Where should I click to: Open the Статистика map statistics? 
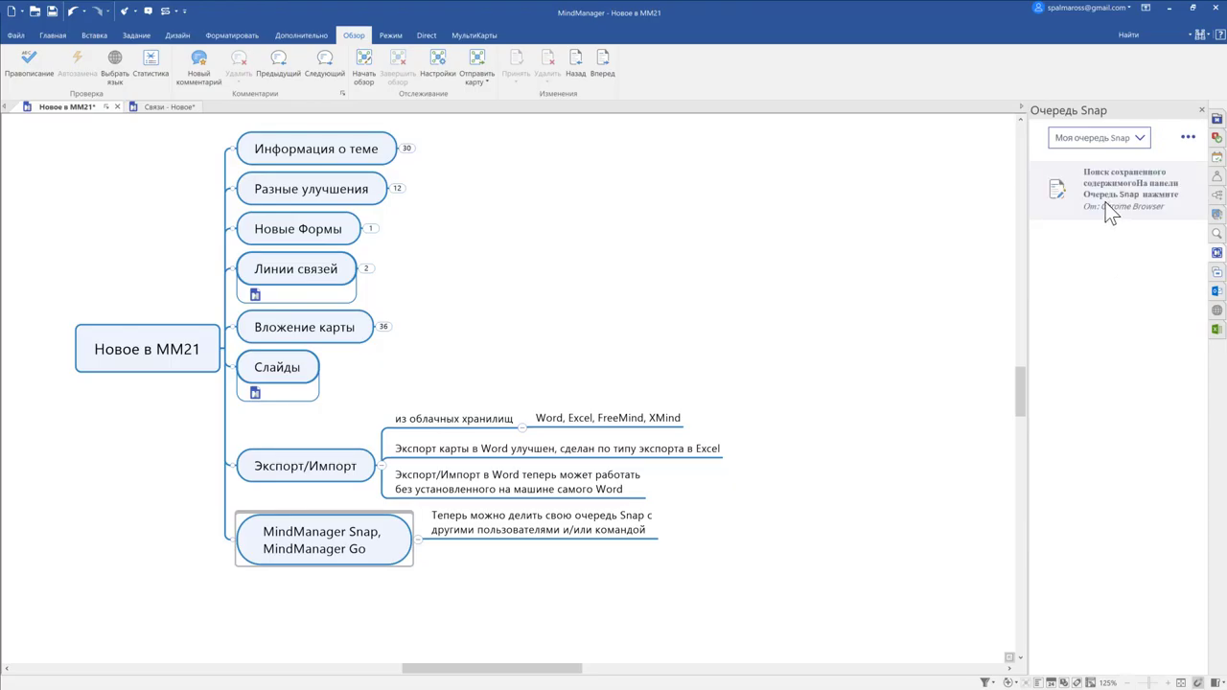(150, 65)
